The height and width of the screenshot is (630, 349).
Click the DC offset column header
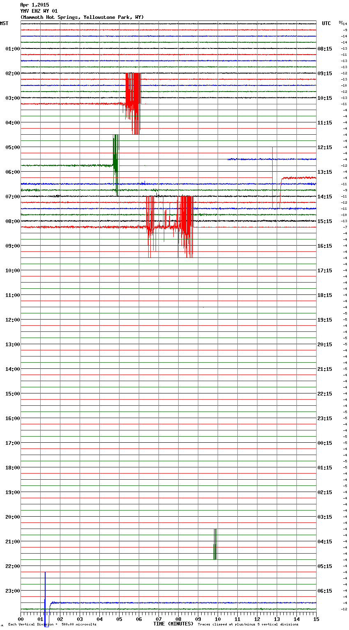click(x=341, y=22)
